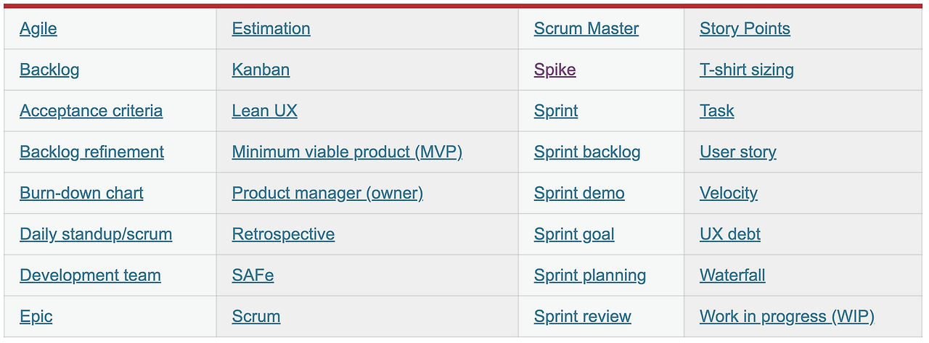Open the T-shirt sizing link

pyautogui.click(x=746, y=70)
